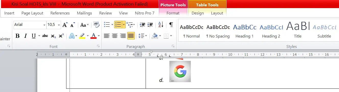Show paragraph marks
Viewport: 339px width, 92px height.
171,25
